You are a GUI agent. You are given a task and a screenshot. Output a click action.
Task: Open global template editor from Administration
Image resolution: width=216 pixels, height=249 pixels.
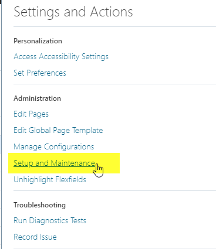coord(58,131)
